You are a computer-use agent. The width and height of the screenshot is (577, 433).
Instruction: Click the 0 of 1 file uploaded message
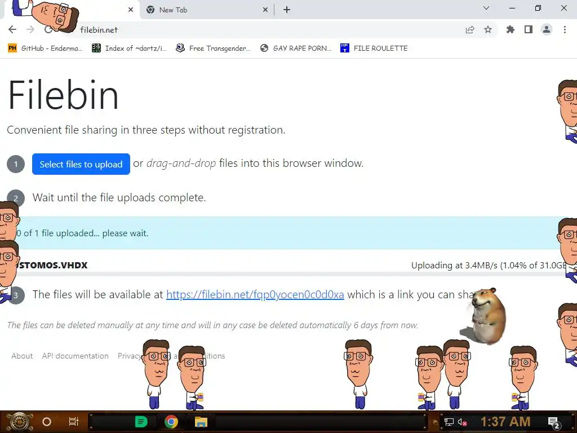pos(82,233)
